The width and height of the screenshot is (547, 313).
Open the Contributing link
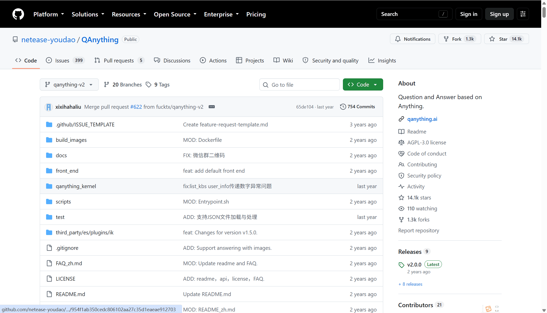(422, 164)
